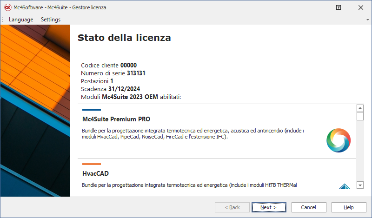Screen dimensions: 372x218
Task: Close the Gestore licenza window
Action: [x=361, y=7]
